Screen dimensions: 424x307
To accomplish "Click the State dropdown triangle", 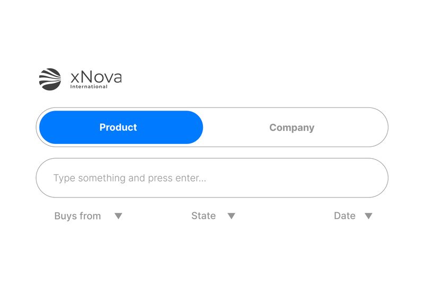I will coord(231,215).
